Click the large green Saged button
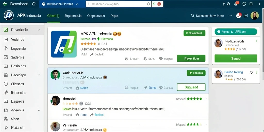Screen dimensions: 264x132 [236, 59]
